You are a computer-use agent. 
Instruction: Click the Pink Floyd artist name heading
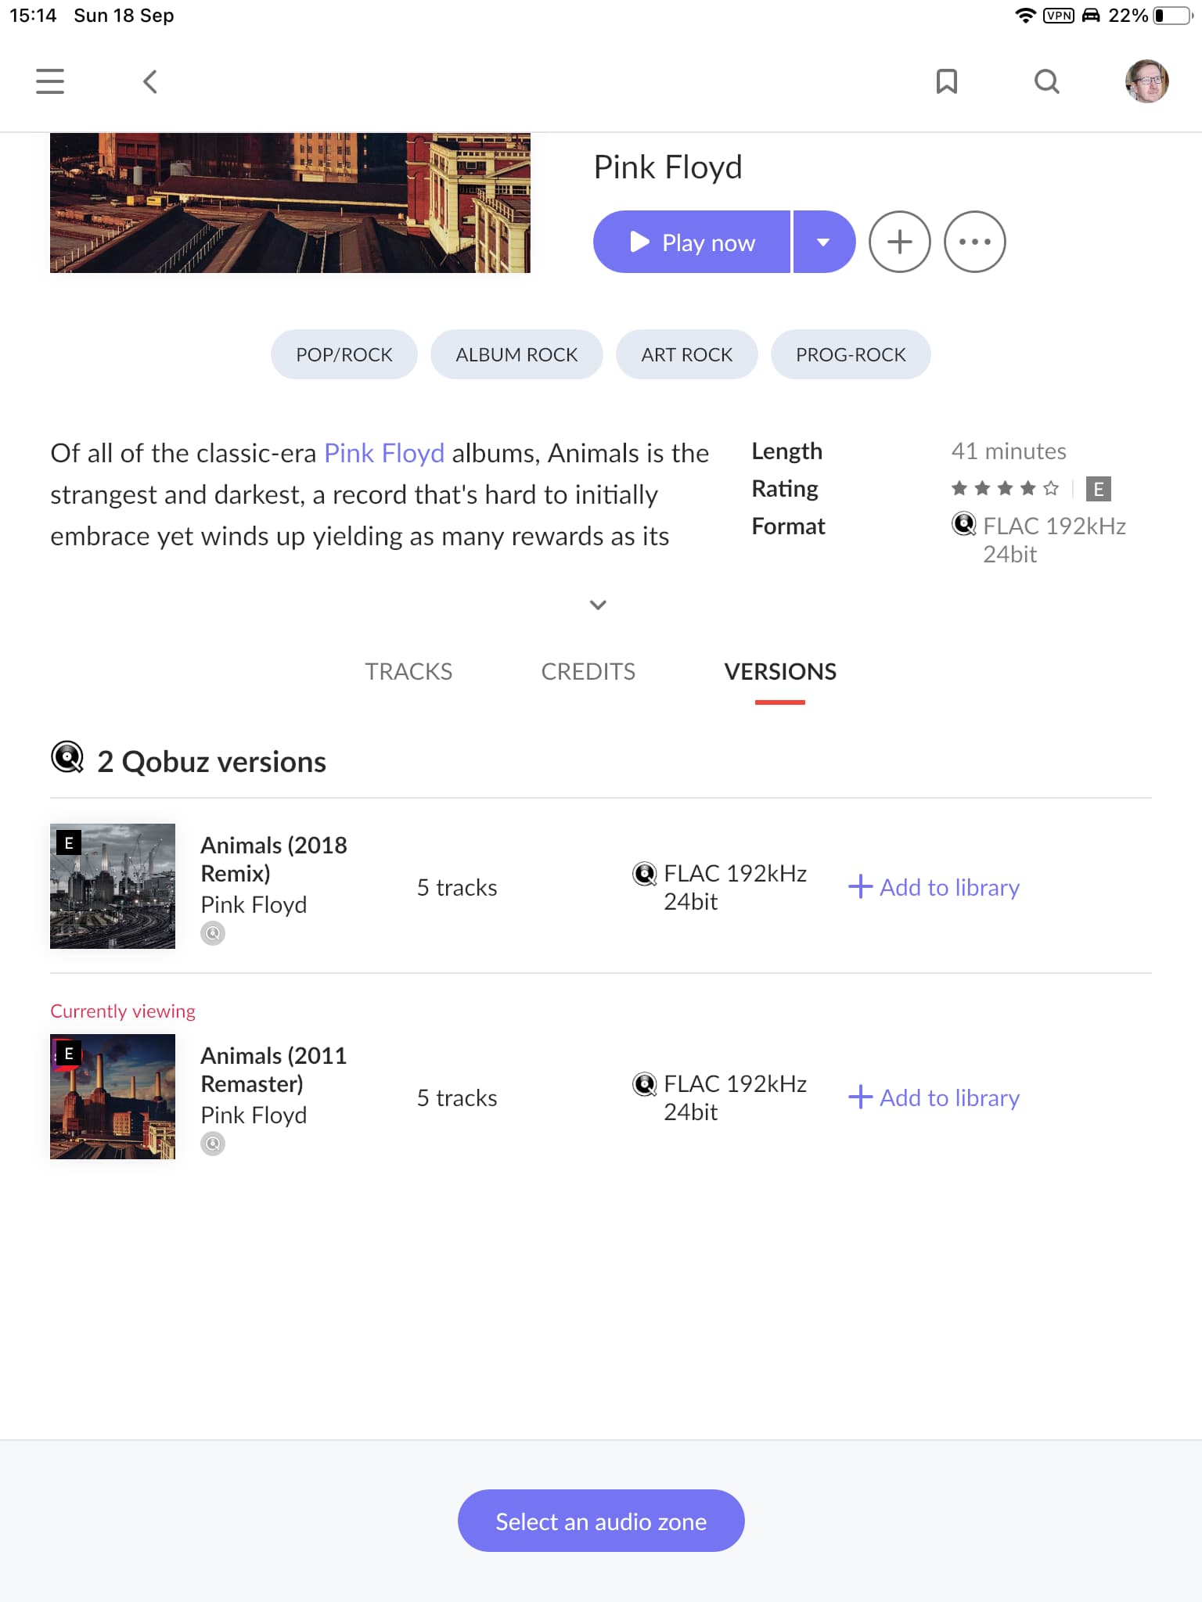click(668, 167)
